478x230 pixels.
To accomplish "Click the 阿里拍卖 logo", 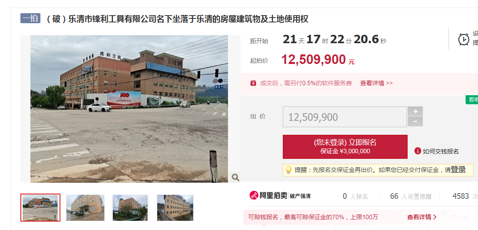I will (x=268, y=196).
